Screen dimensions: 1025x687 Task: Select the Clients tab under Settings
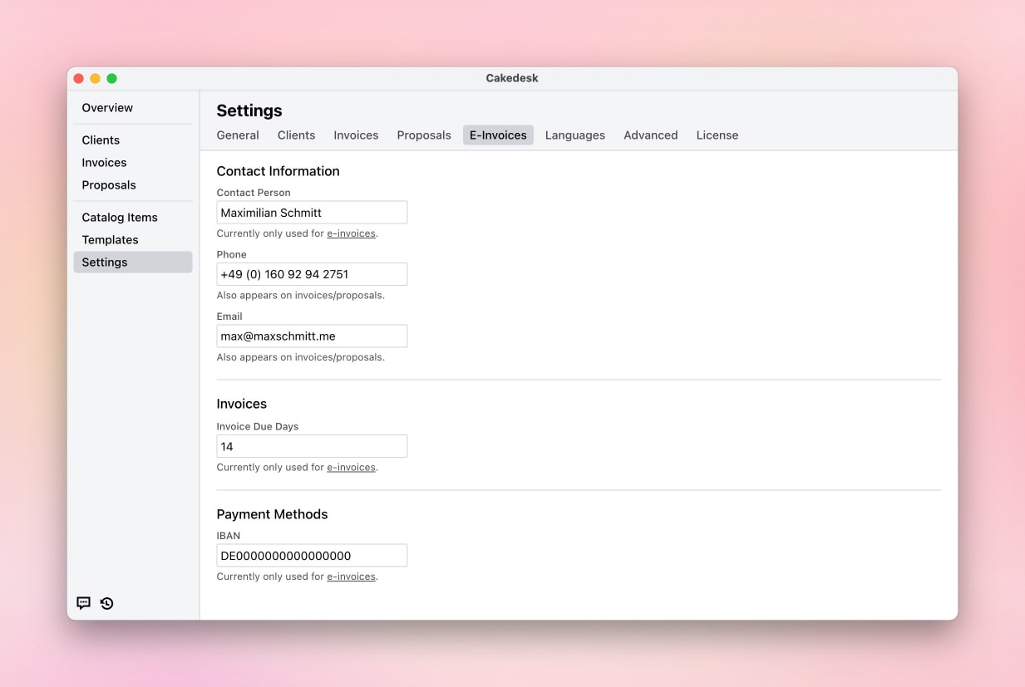click(x=296, y=135)
